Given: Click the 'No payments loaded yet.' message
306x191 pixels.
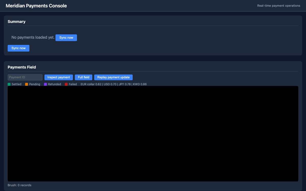Looking at the screenshot, I should pos(33,37).
